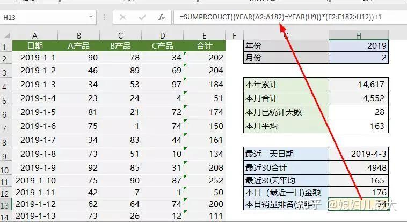Select date cell 2019-1-1

tap(35, 58)
